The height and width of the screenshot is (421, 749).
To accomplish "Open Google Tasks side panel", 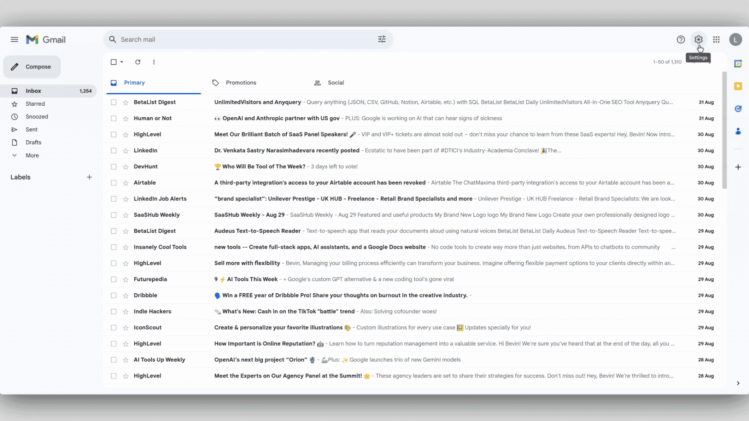I will click(x=738, y=109).
